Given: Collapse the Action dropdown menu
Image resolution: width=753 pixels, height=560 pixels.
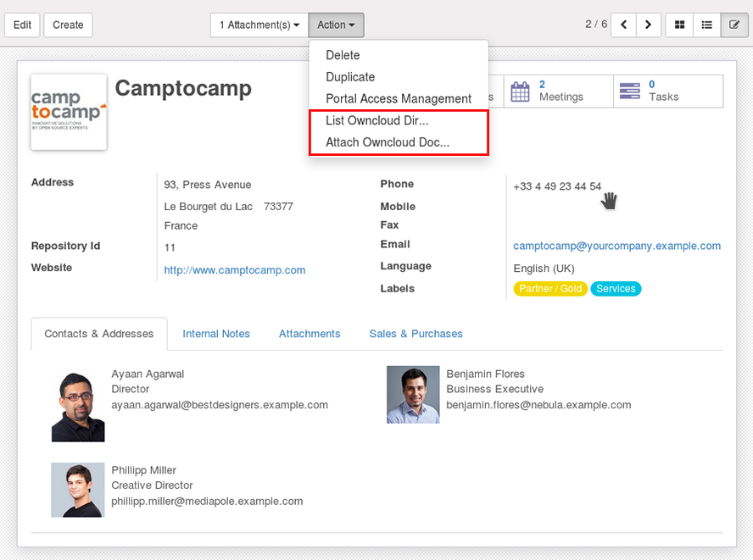Looking at the screenshot, I should [336, 25].
